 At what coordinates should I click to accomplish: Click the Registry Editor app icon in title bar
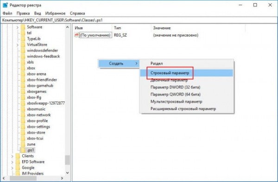(5, 5)
